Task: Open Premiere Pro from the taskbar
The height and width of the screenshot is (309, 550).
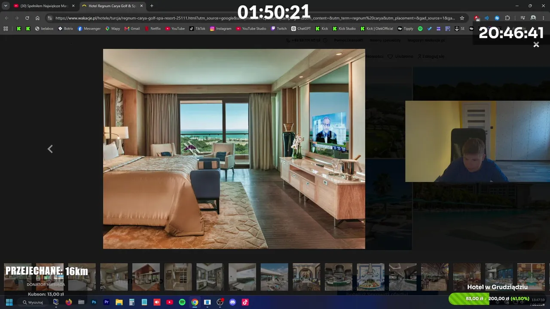Action: [x=106, y=302]
